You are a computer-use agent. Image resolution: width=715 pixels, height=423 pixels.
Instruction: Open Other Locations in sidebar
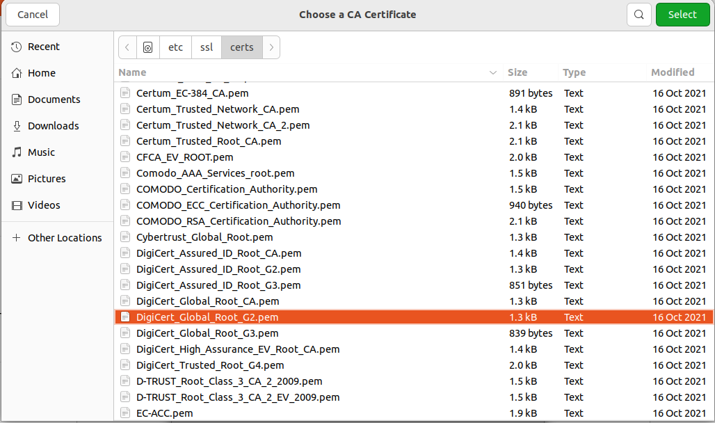click(64, 238)
